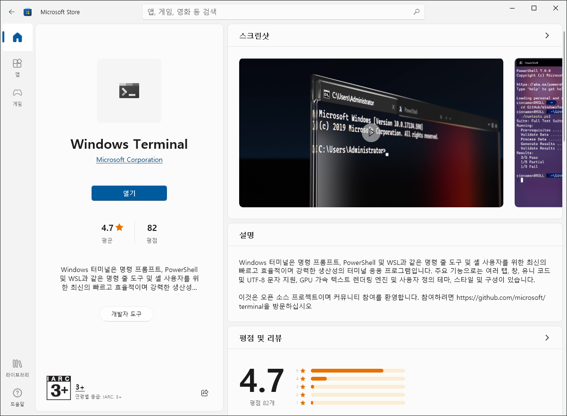The width and height of the screenshot is (567, 416).
Task: Click the 3-star rating bar
Action: pyautogui.click(x=358, y=387)
